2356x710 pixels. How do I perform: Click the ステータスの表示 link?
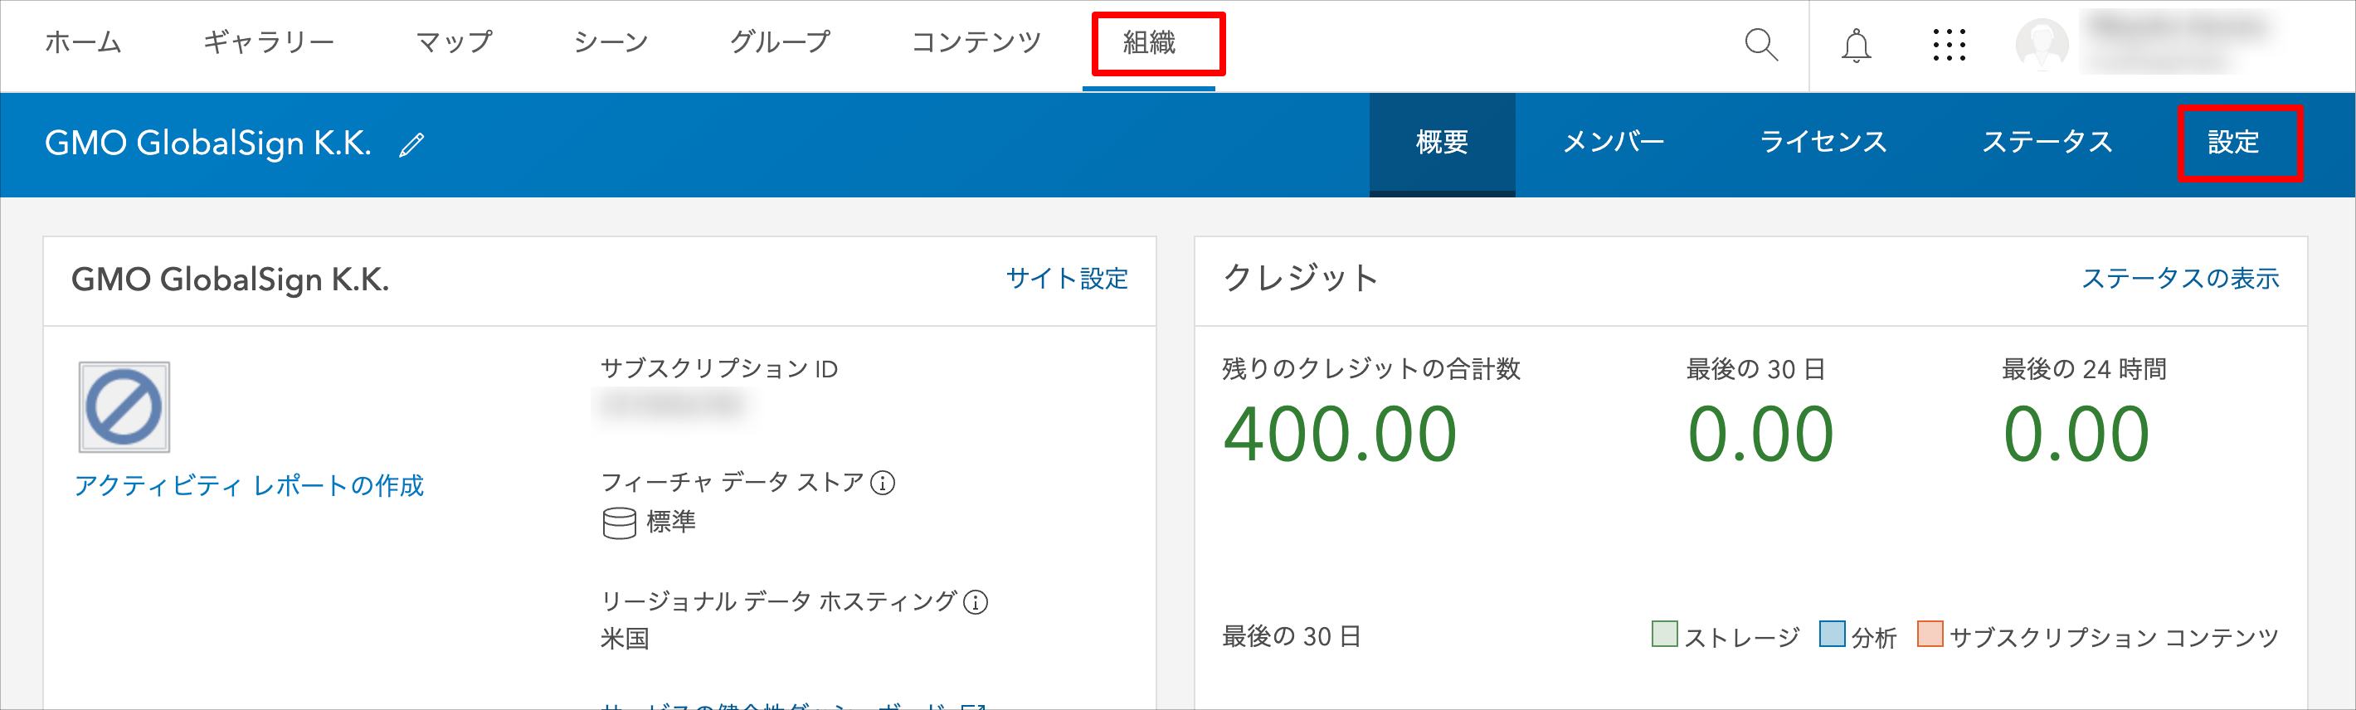tap(2179, 279)
